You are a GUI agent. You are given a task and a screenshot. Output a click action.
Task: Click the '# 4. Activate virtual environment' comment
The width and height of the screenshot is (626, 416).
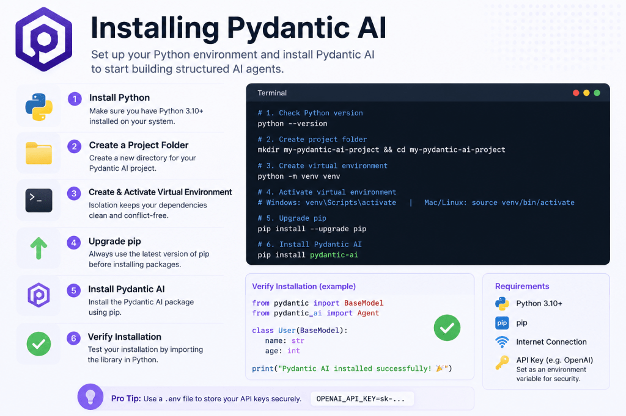(327, 192)
